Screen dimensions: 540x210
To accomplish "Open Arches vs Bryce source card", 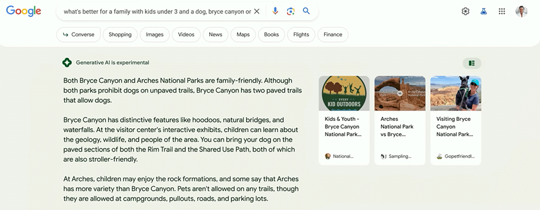I will (x=400, y=121).
